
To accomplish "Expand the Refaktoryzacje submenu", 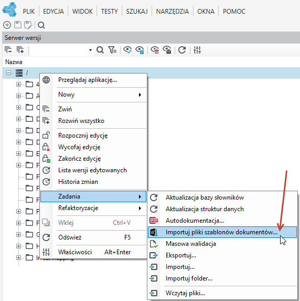I will [93, 208].
